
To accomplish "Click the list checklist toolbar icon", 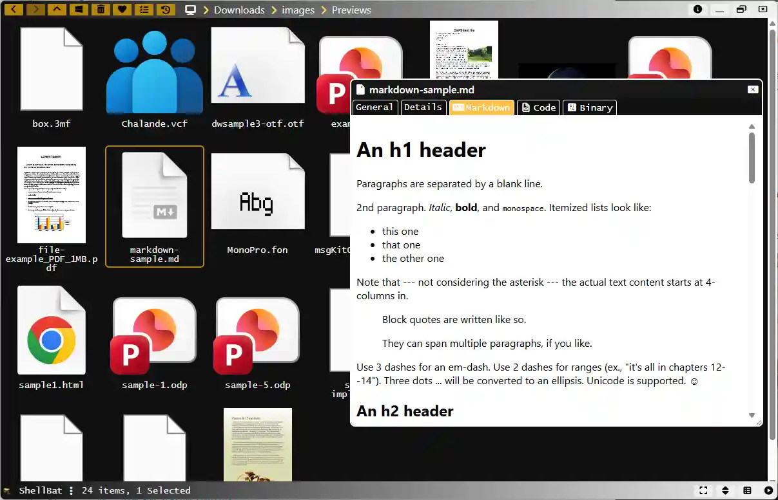I will click(144, 9).
